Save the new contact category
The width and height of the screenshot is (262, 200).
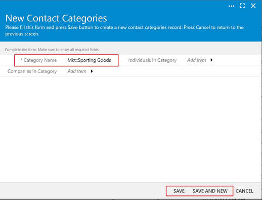(179, 191)
